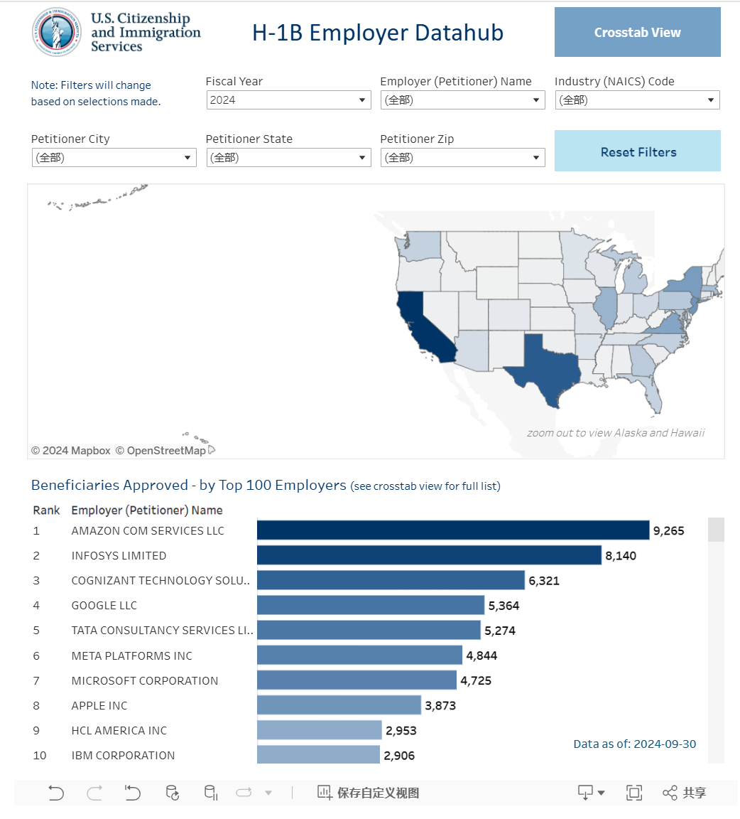Enter full screen mode via toolbar icon
Viewport: 740px width, 819px height.
[x=634, y=793]
